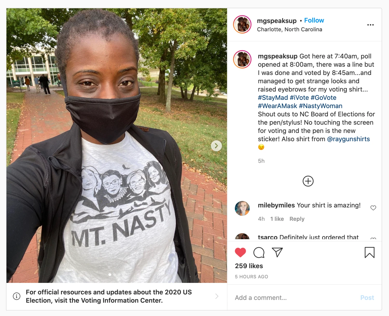This screenshot has width=389, height=316.
Task: Open the three-dot more options menu
Action: click(x=370, y=25)
